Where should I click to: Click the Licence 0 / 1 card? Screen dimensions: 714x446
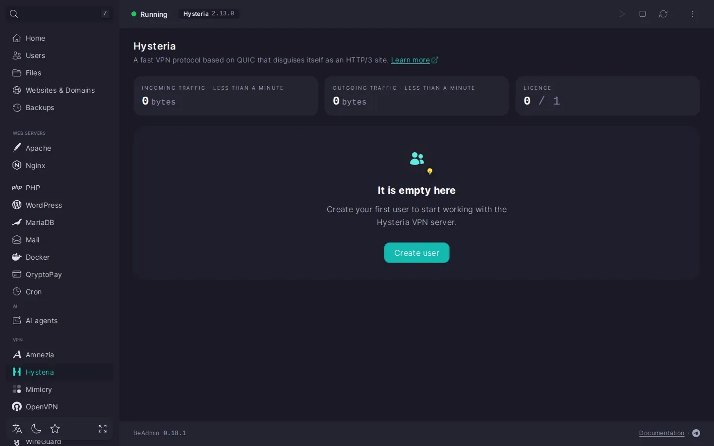tap(607, 96)
